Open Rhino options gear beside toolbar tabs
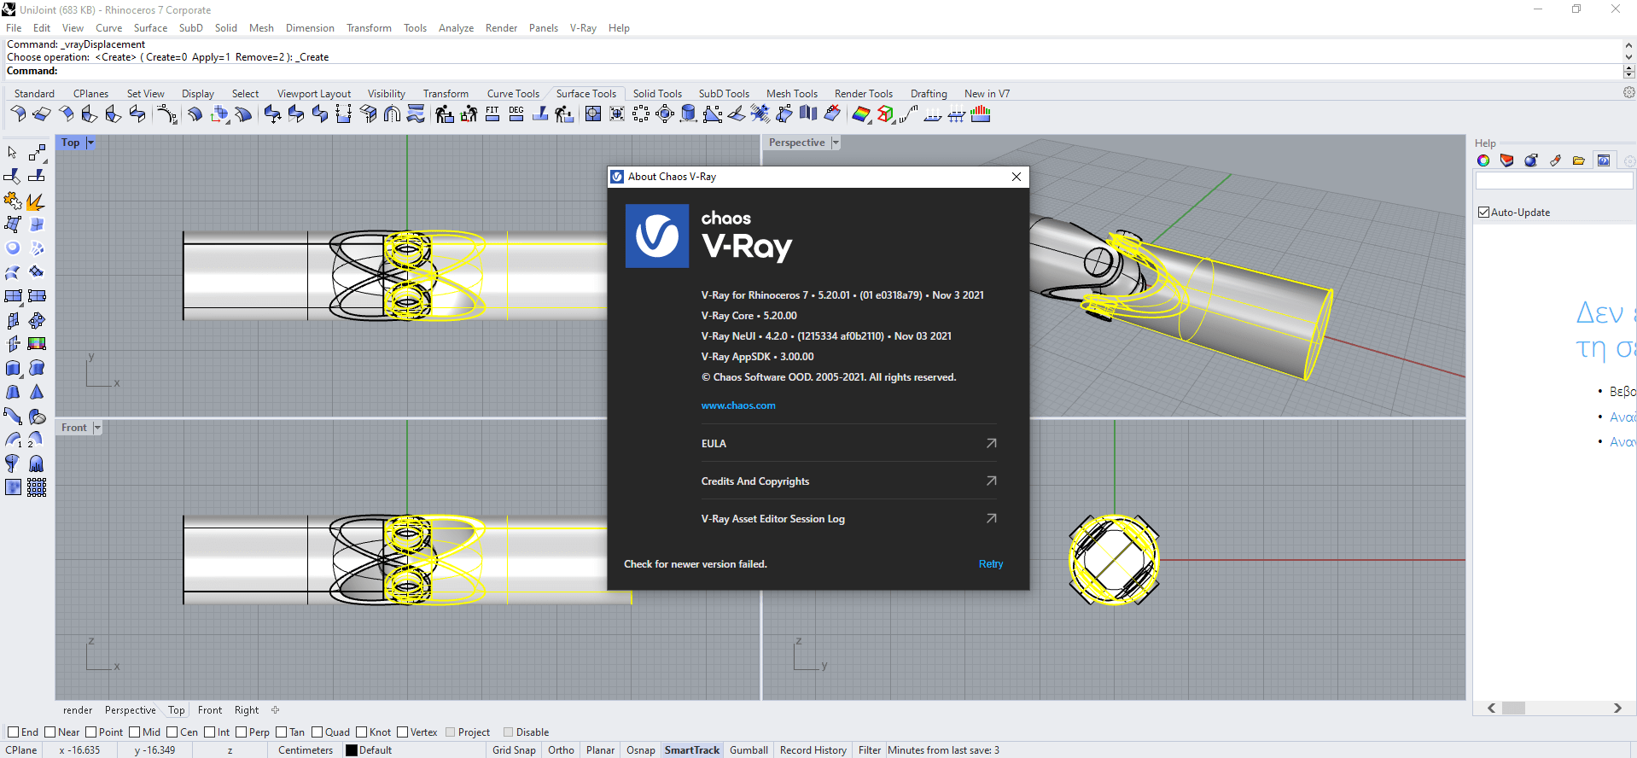1637x758 pixels. point(1628,92)
